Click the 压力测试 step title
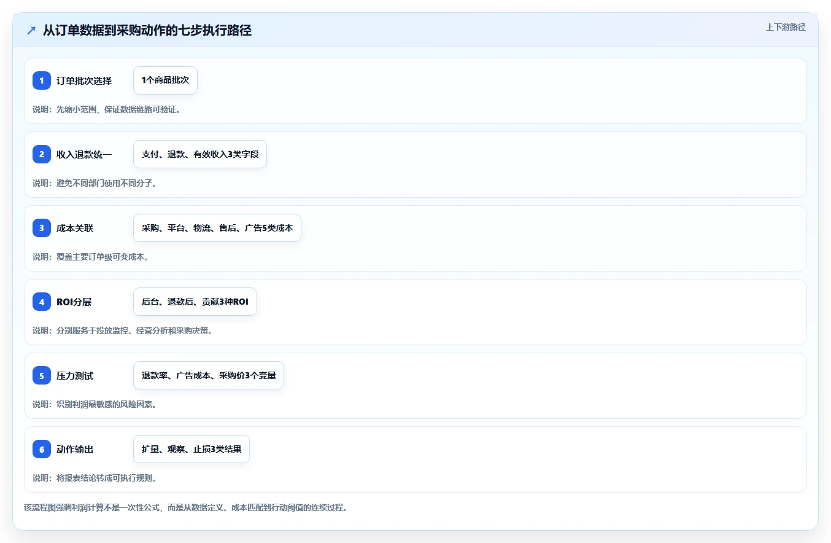 [x=75, y=375]
